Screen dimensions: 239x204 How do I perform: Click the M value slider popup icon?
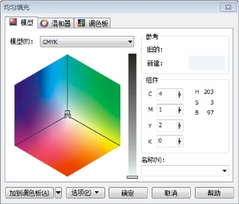pyautogui.click(x=179, y=110)
